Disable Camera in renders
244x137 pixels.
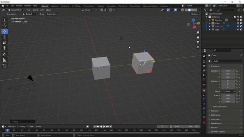pos(241,20)
